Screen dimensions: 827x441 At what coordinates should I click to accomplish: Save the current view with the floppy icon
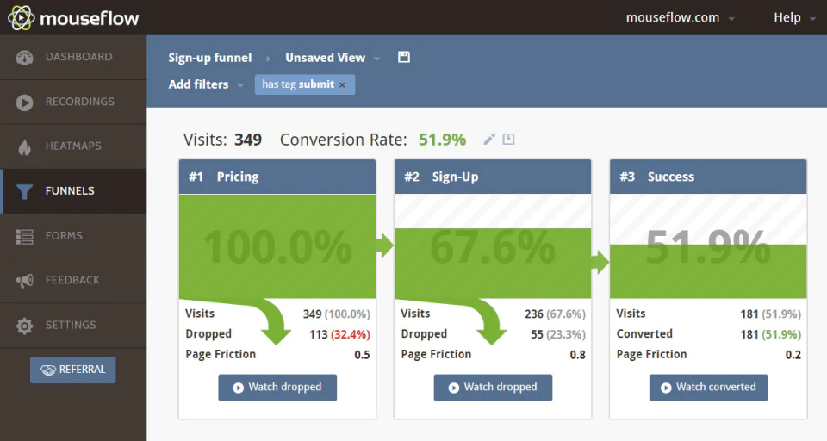point(404,57)
